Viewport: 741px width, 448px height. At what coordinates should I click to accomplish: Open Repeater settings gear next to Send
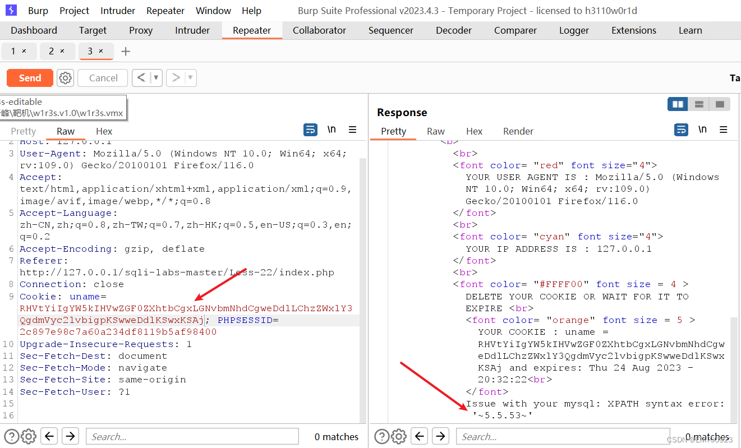66,78
